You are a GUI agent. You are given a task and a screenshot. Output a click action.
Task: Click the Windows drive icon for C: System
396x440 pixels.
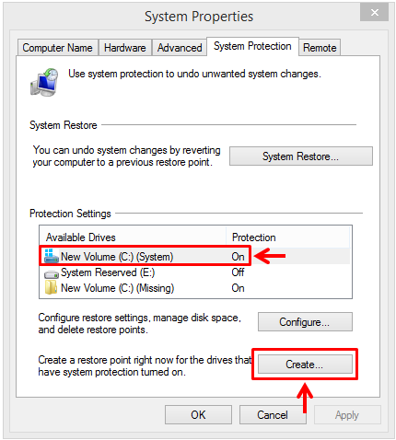52,256
